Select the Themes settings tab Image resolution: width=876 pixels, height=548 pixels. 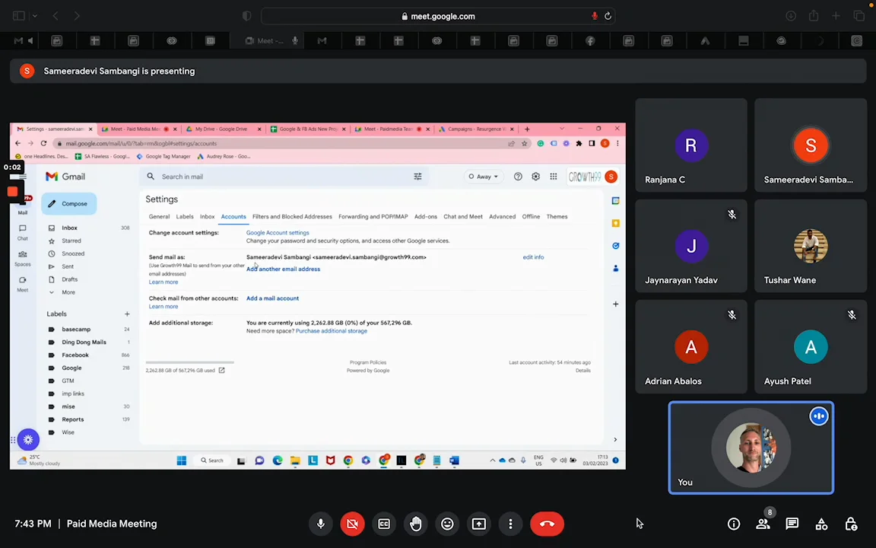tap(557, 216)
